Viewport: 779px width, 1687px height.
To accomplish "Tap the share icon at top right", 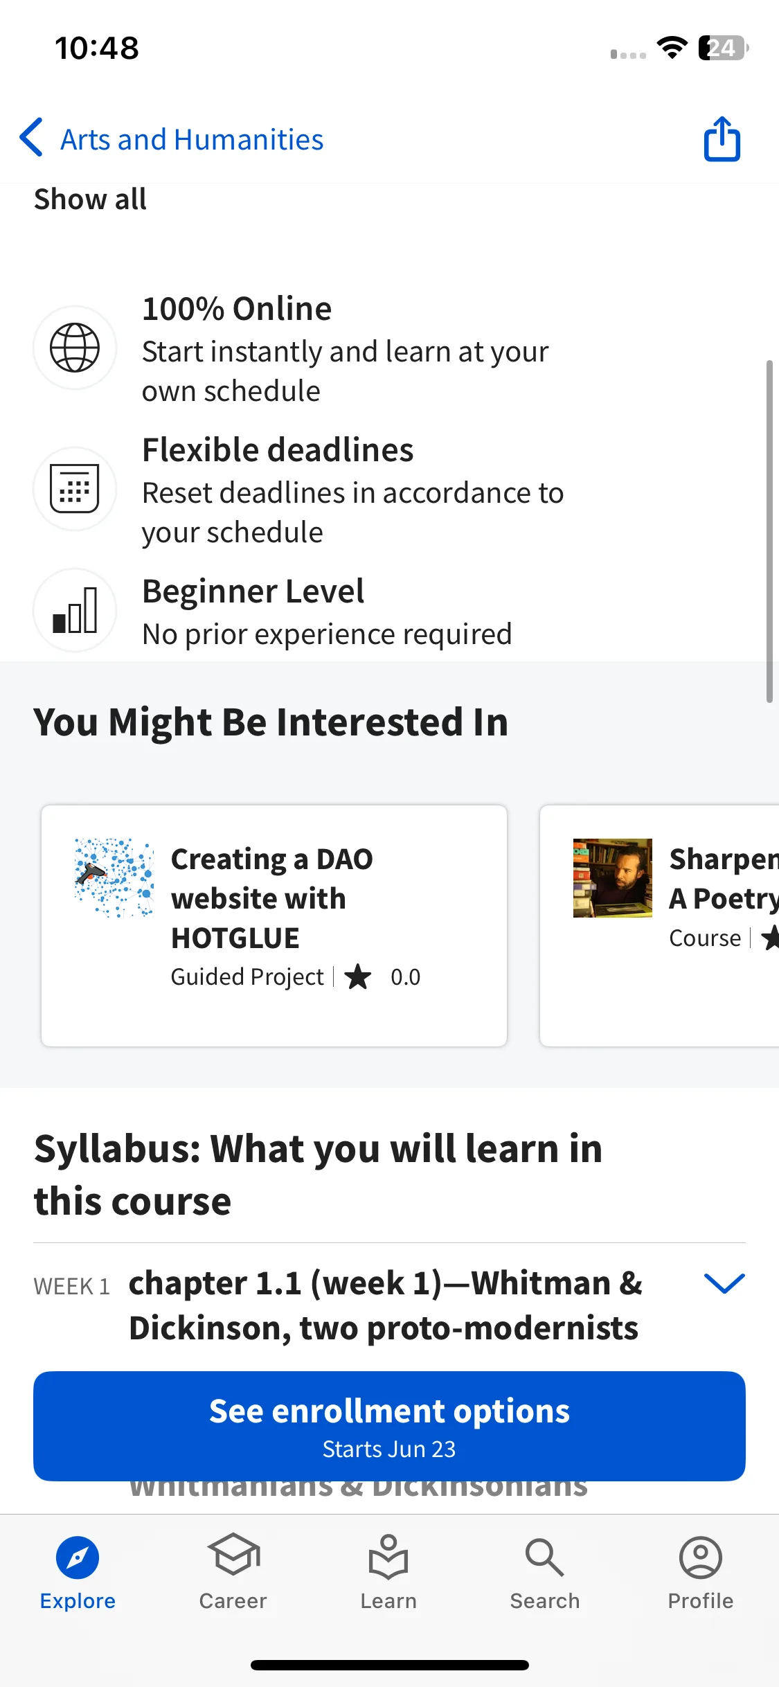I will click(722, 139).
